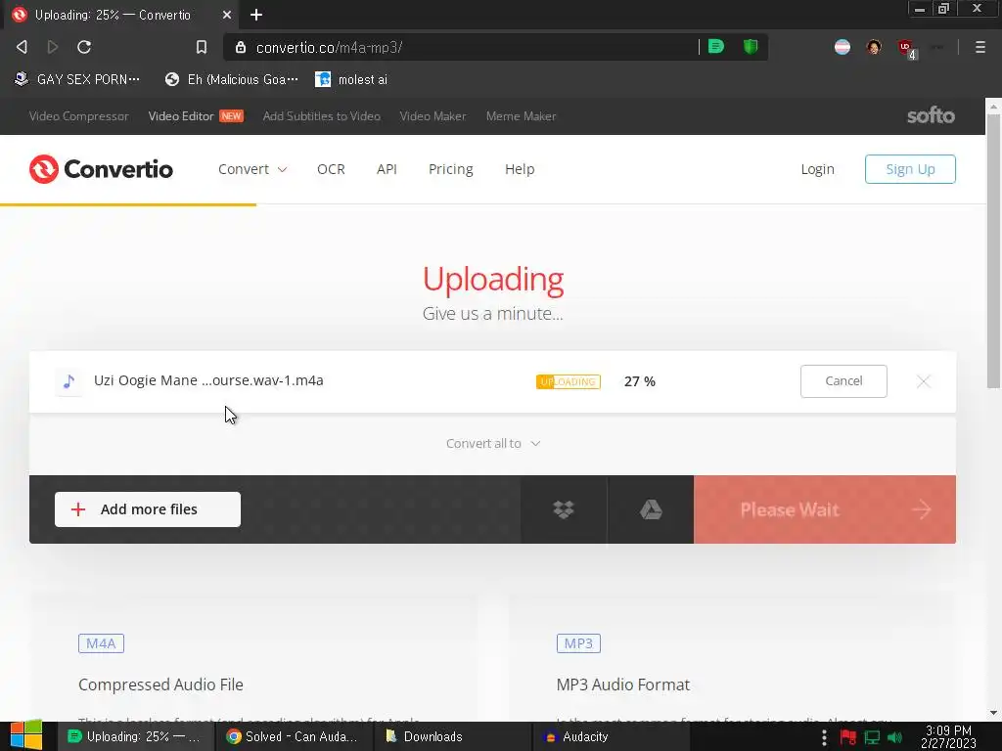Open the Help page
The image size is (1002, 751).
tap(520, 169)
